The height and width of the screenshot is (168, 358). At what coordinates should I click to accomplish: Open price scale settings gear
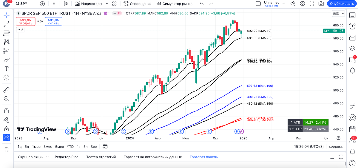point(338,138)
